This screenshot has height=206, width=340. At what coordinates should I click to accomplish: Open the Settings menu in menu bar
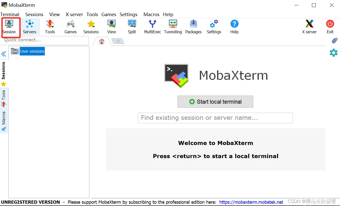click(x=129, y=14)
